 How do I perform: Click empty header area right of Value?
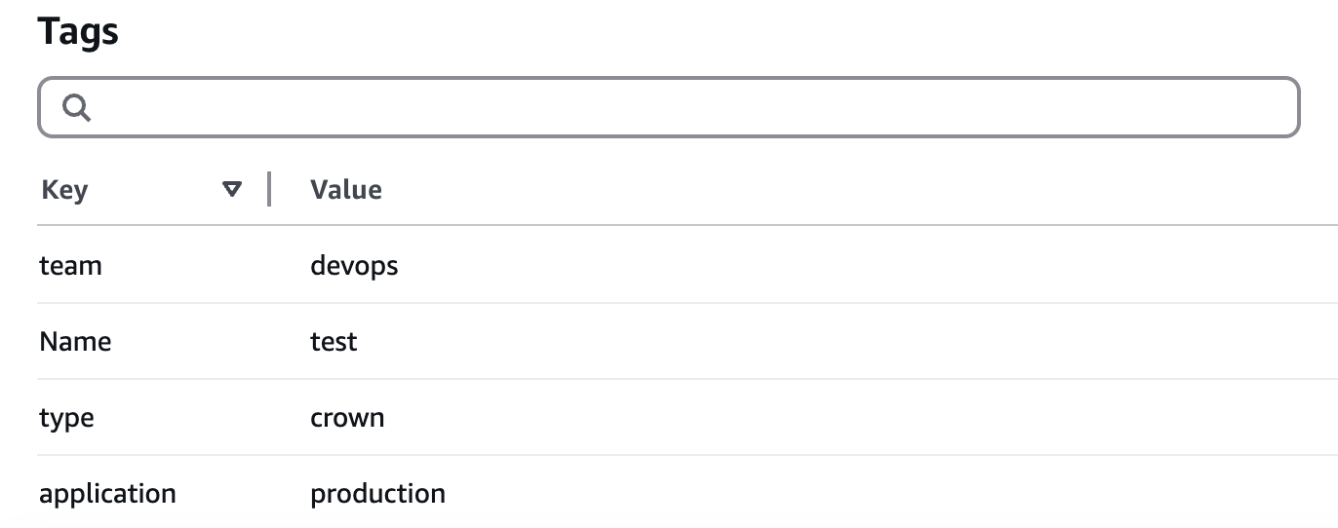click(x=829, y=189)
